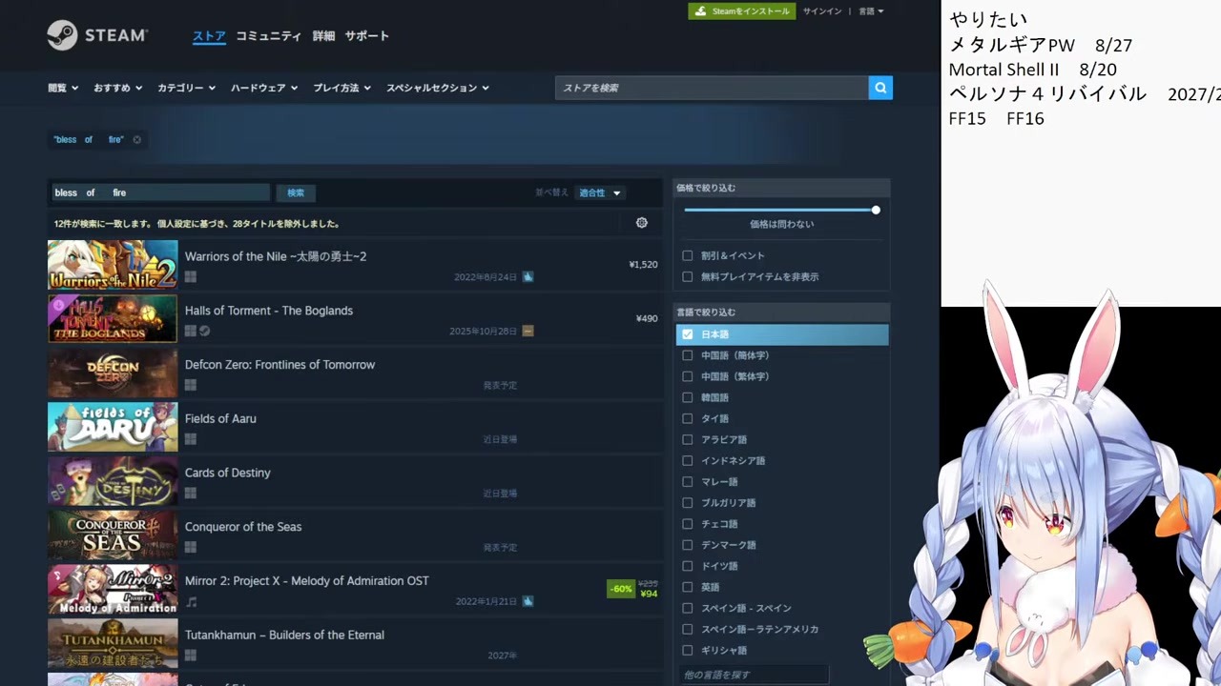Expand ハードウェア dropdown menu

point(264,88)
